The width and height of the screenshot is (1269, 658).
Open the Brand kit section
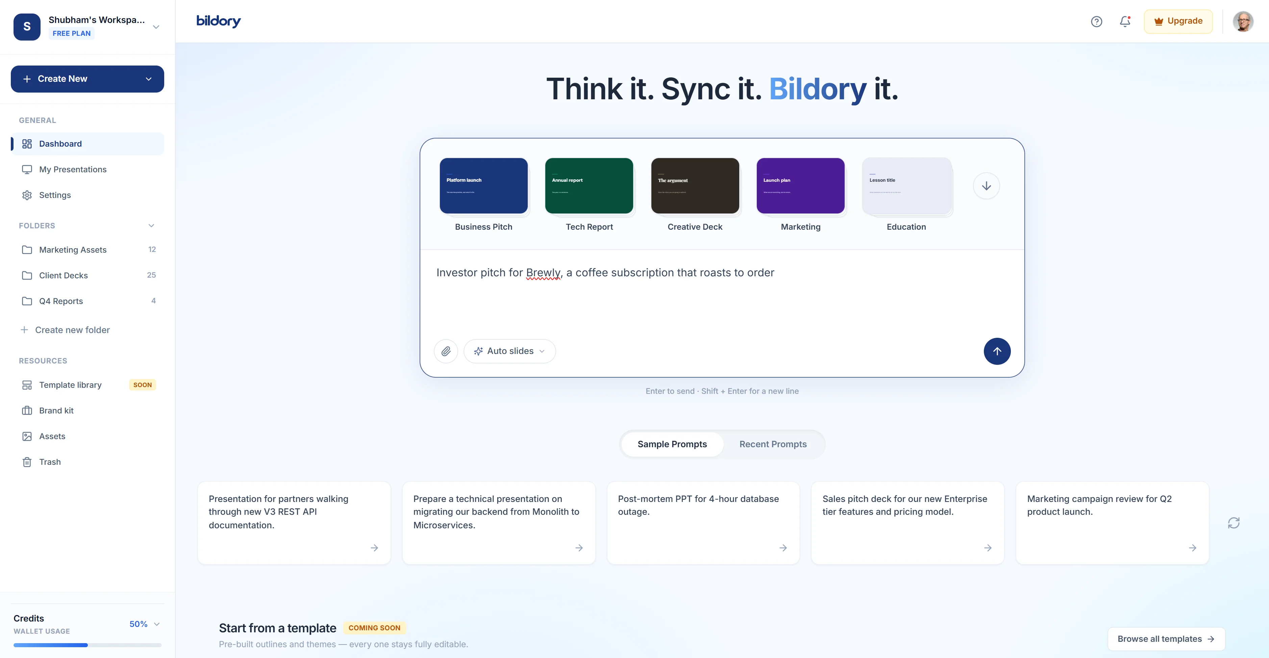click(87, 411)
